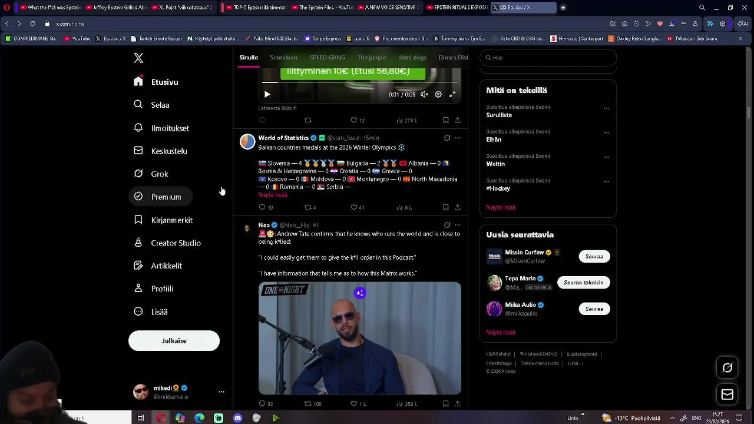Open Andrew Tate video thumbnail

click(x=360, y=338)
